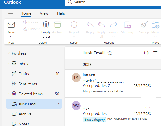Click the Sent Items paper plane icon
165x126 pixels.
click(14, 84)
